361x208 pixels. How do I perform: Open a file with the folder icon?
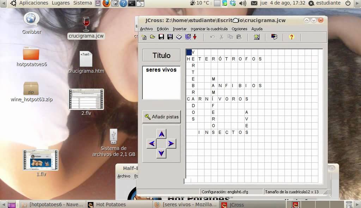(x=152, y=37)
